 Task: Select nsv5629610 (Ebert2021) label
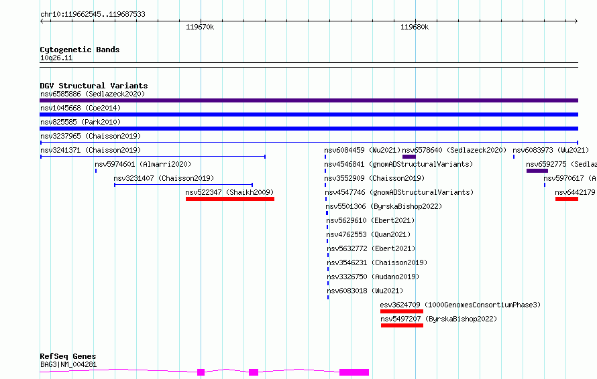(x=370, y=220)
